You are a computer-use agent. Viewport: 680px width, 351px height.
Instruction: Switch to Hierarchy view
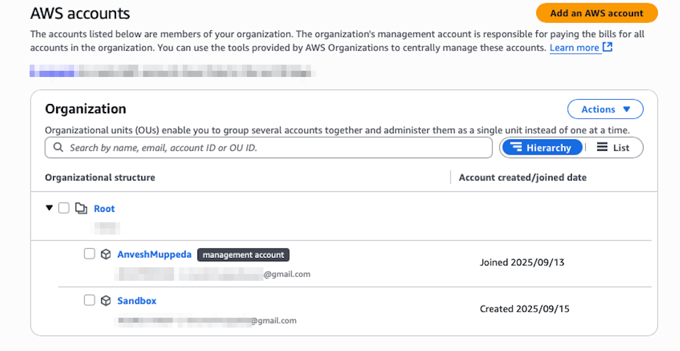coord(542,148)
